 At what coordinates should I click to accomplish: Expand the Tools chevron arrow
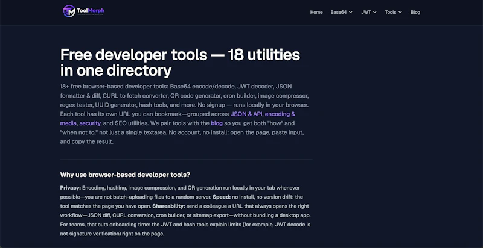(x=400, y=12)
